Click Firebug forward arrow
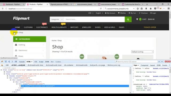The image size is (171, 96). [12, 62]
